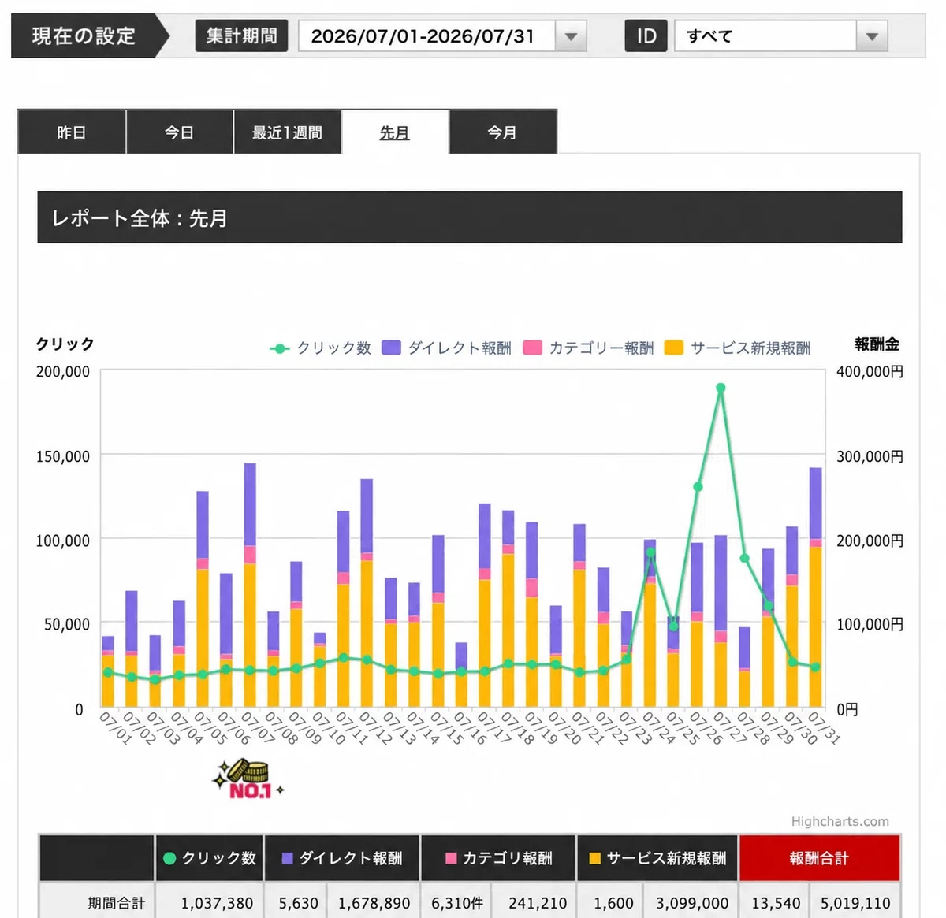
Task: Click the NO.1 gold coins badge
Action: [248, 779]
